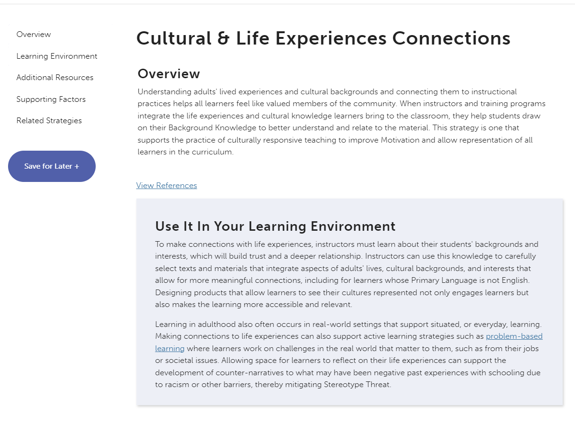Screen dimensions: 575x434
Task: Click the Use It In Your Learning Environment heading
Action: [x=275, y=226]
